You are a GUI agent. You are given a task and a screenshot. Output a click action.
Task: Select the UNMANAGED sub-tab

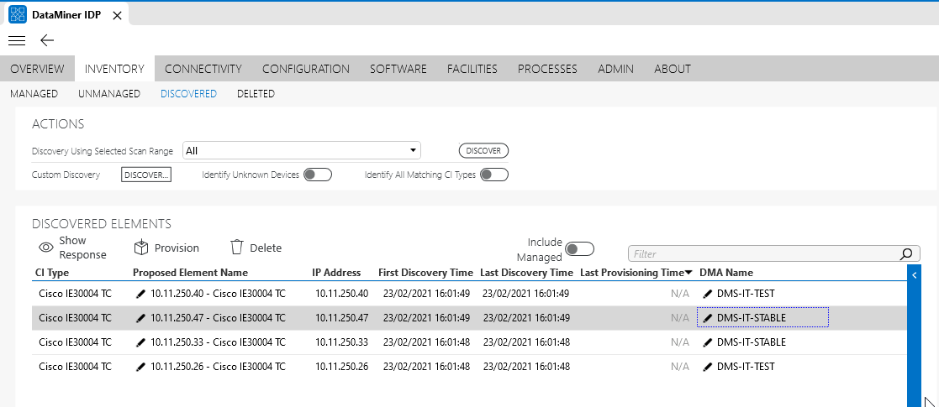click(109, 94)
